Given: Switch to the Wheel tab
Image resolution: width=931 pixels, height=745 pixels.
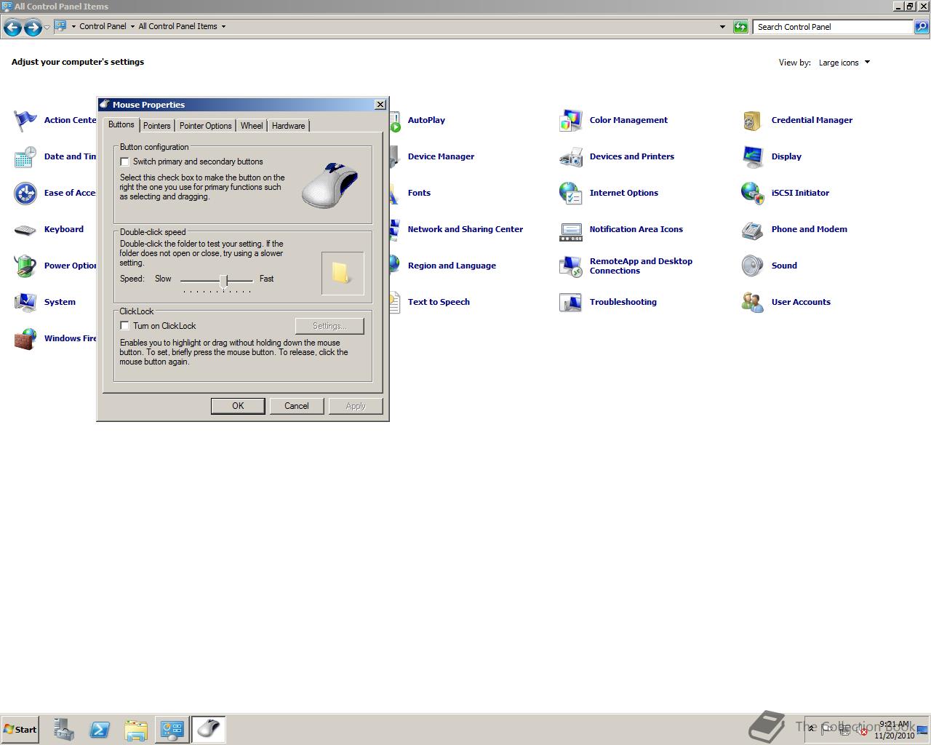Looking at the screenshot, I should click(252, 126).
